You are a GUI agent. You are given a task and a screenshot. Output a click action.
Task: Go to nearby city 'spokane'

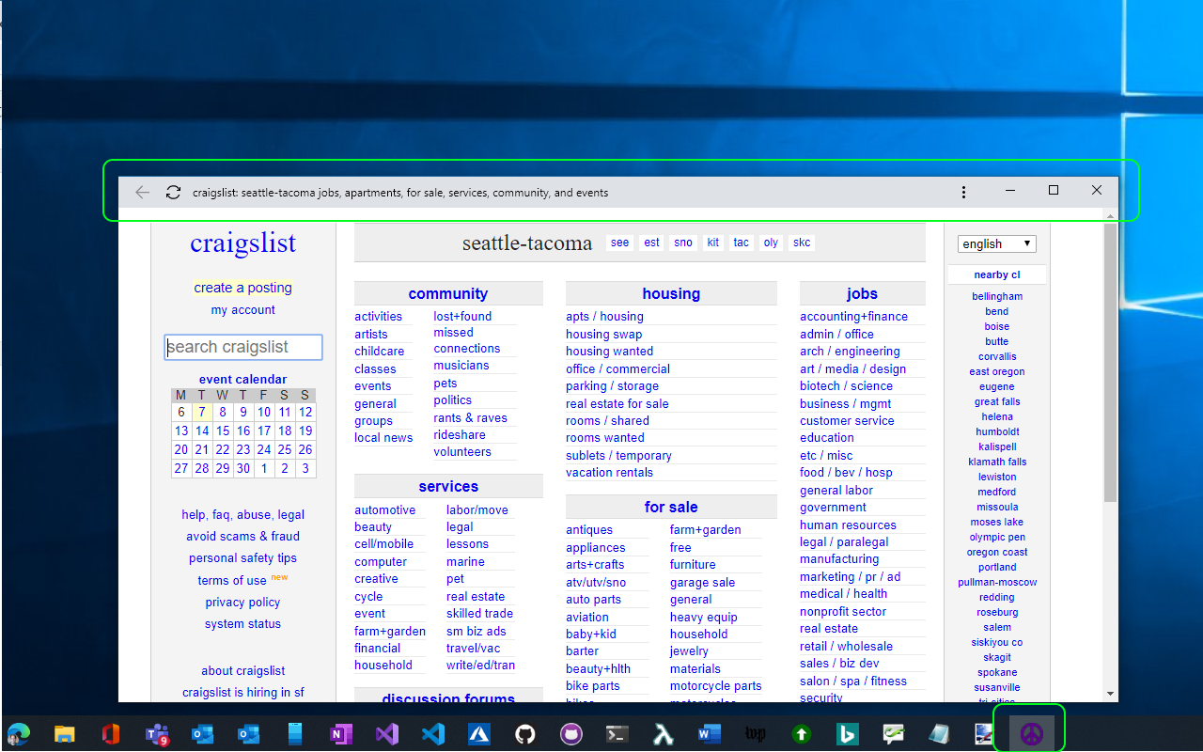pos(997,672)
